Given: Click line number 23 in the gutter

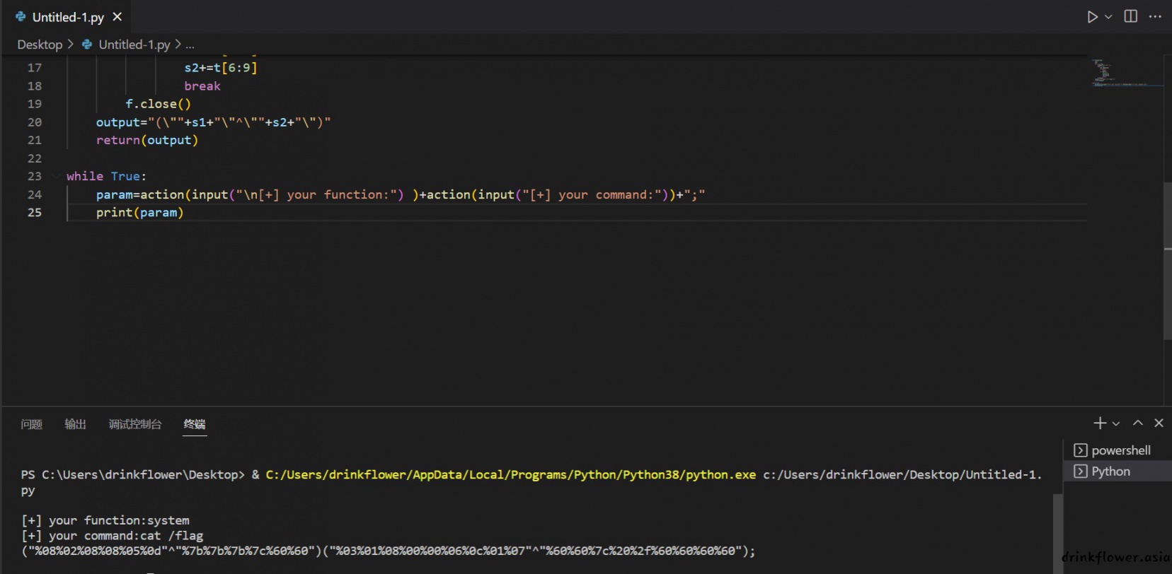Looking at the screenshot, I should pyautogui.click(x=35, y=176).
